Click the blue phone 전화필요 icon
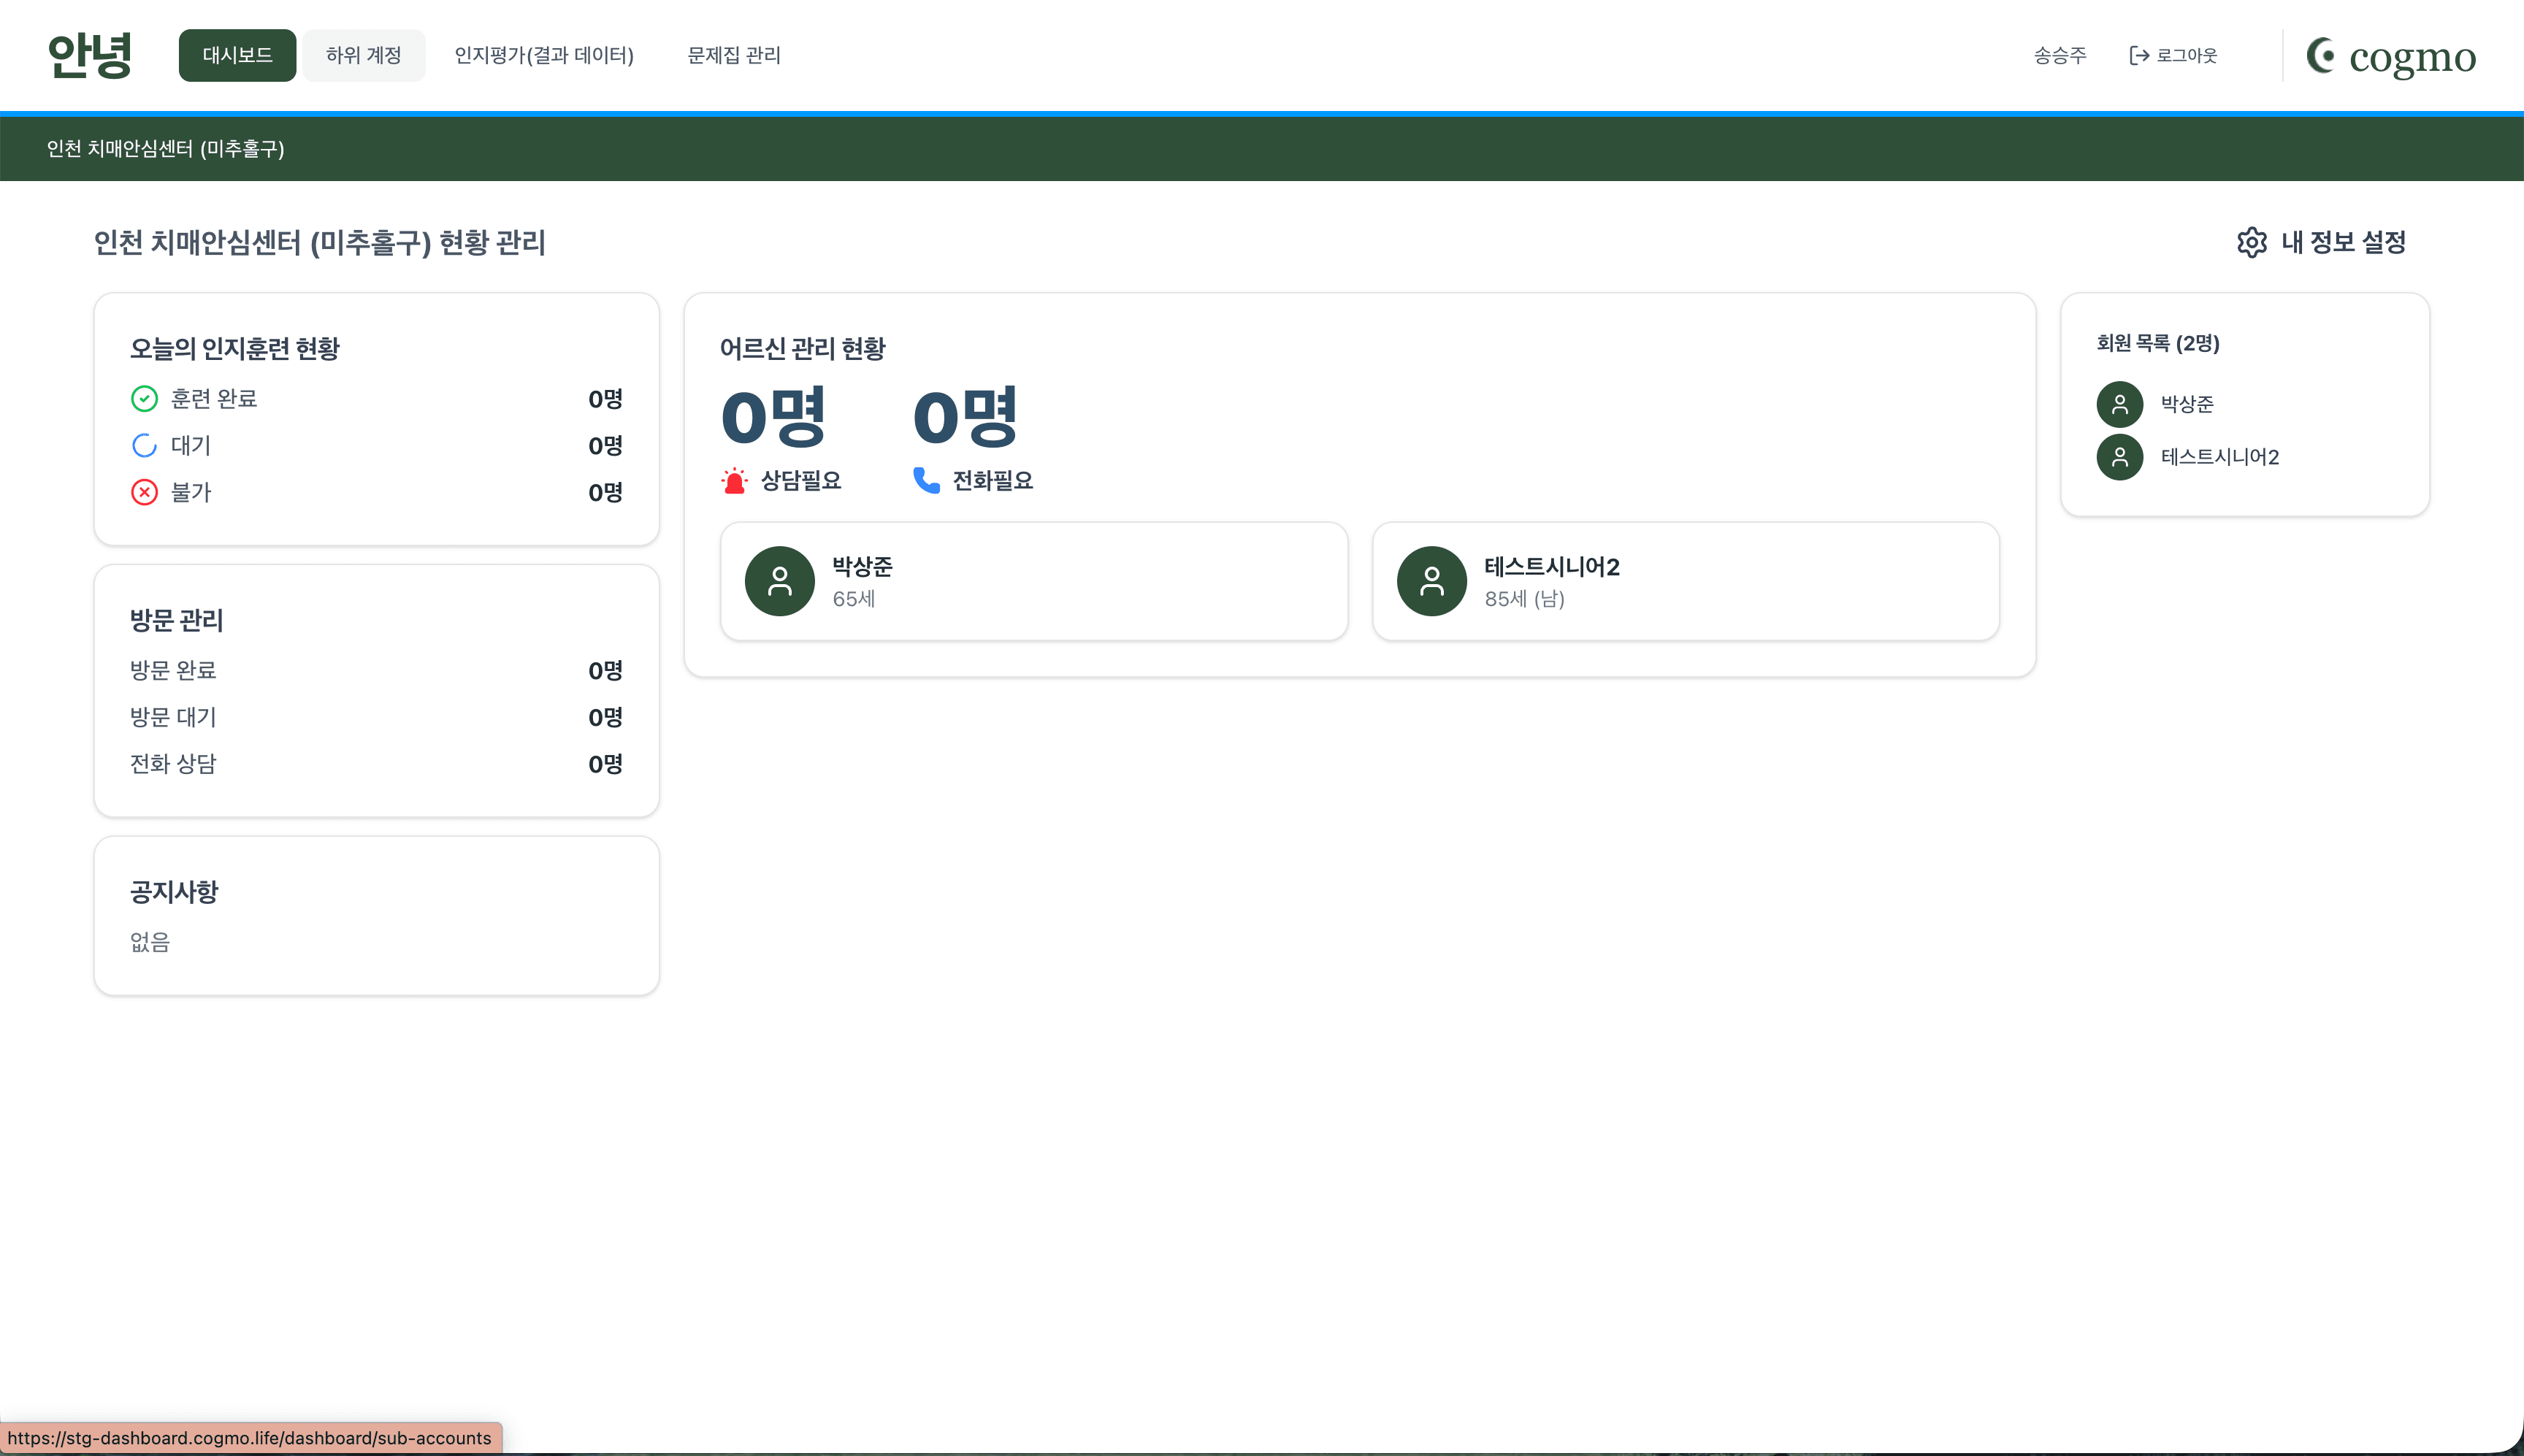Viewport: 2524px width, 1456px height. coord(926,481)
